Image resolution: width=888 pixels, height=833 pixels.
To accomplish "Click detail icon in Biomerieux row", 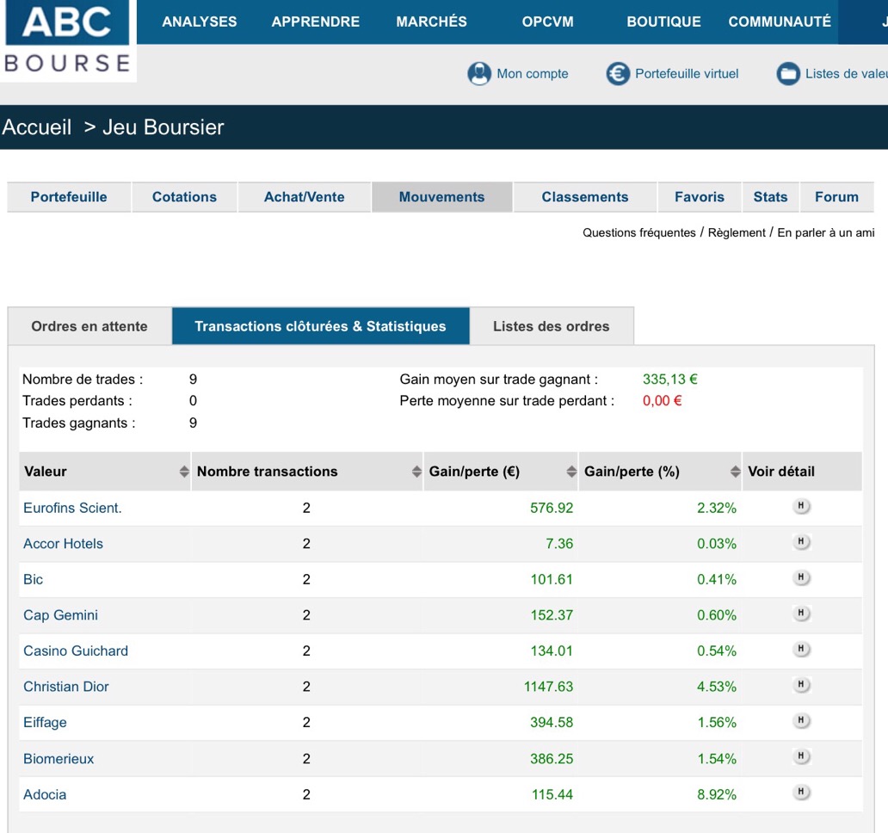I will 801,756.
